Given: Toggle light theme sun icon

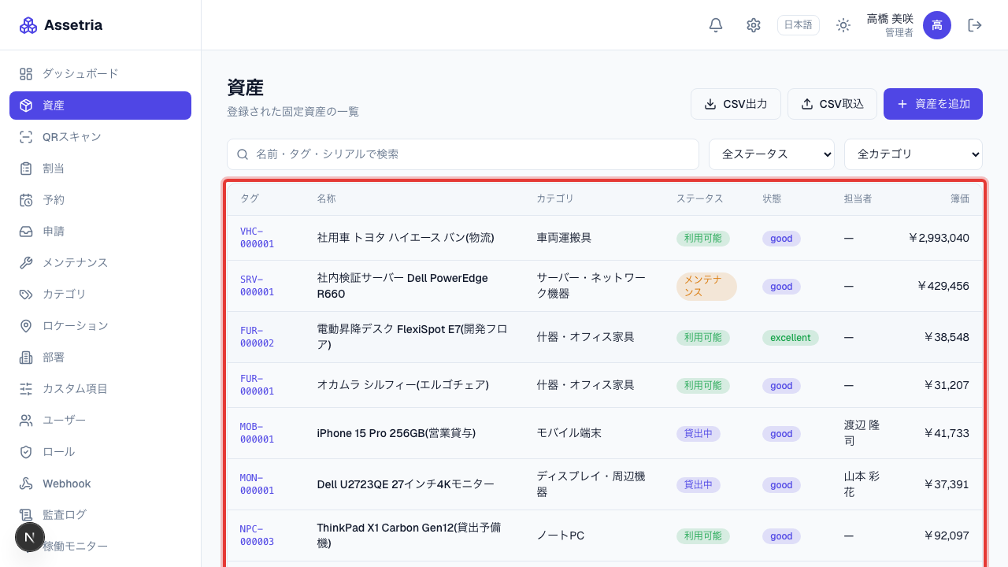Looking at the screenshot, I should coord(843,25).
